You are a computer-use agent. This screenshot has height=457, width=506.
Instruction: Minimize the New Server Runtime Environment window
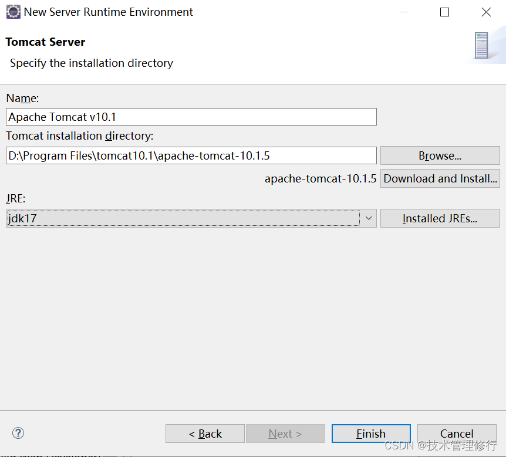pyautogui.click(x=404, y=12)
